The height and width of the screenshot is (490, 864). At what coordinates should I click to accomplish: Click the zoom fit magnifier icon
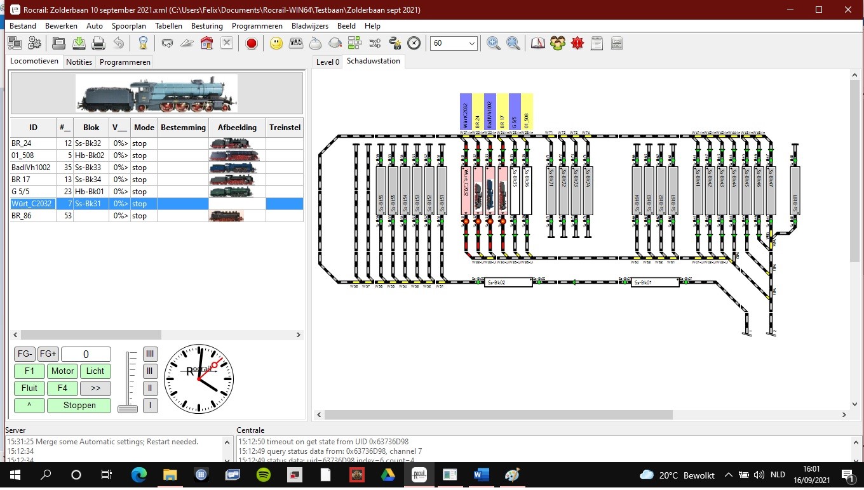tap(513, 43)
